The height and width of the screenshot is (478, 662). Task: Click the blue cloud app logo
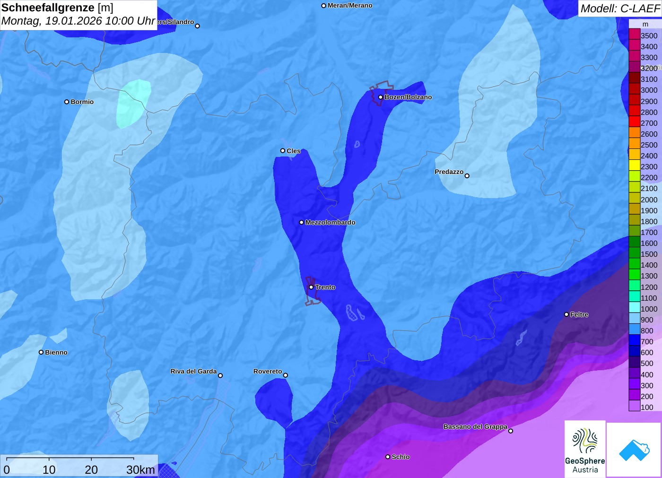coord(634,450)
